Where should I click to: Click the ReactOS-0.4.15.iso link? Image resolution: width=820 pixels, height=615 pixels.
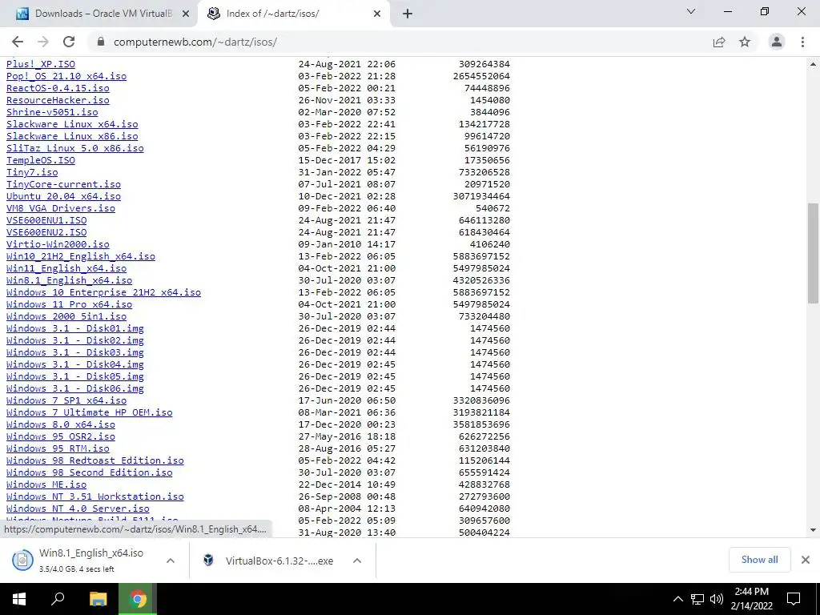pyautogui.click(x=58, y=88)
